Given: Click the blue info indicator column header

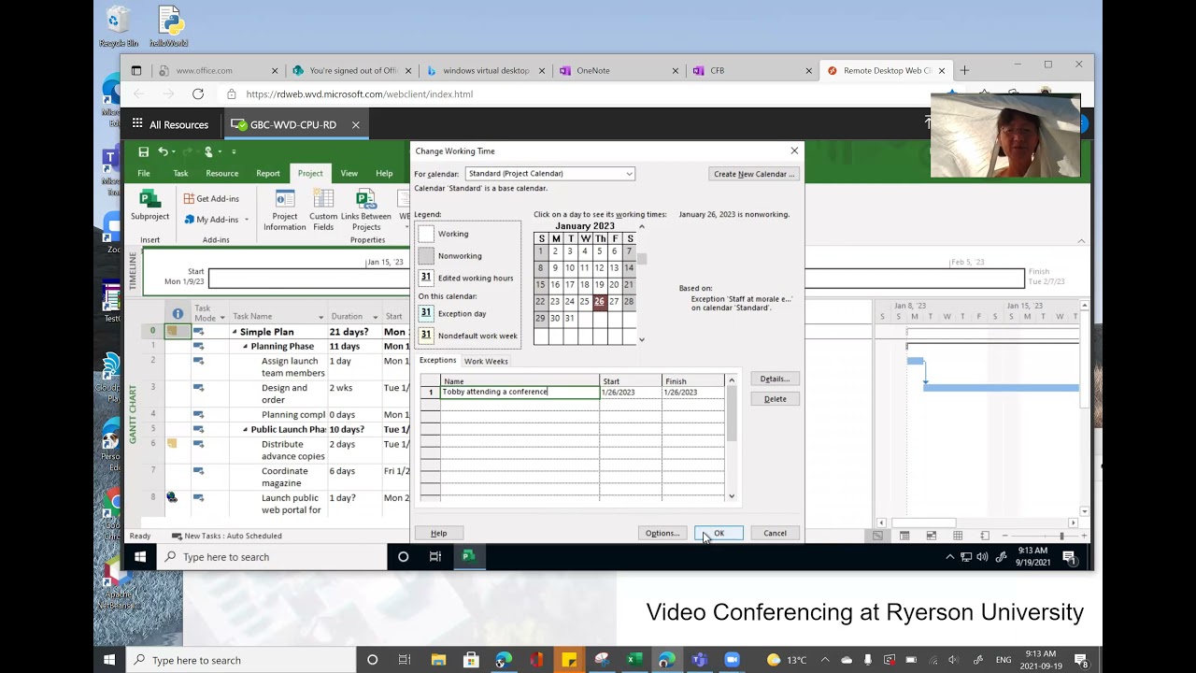Looking at the screenshot, I should pos(178,314).
